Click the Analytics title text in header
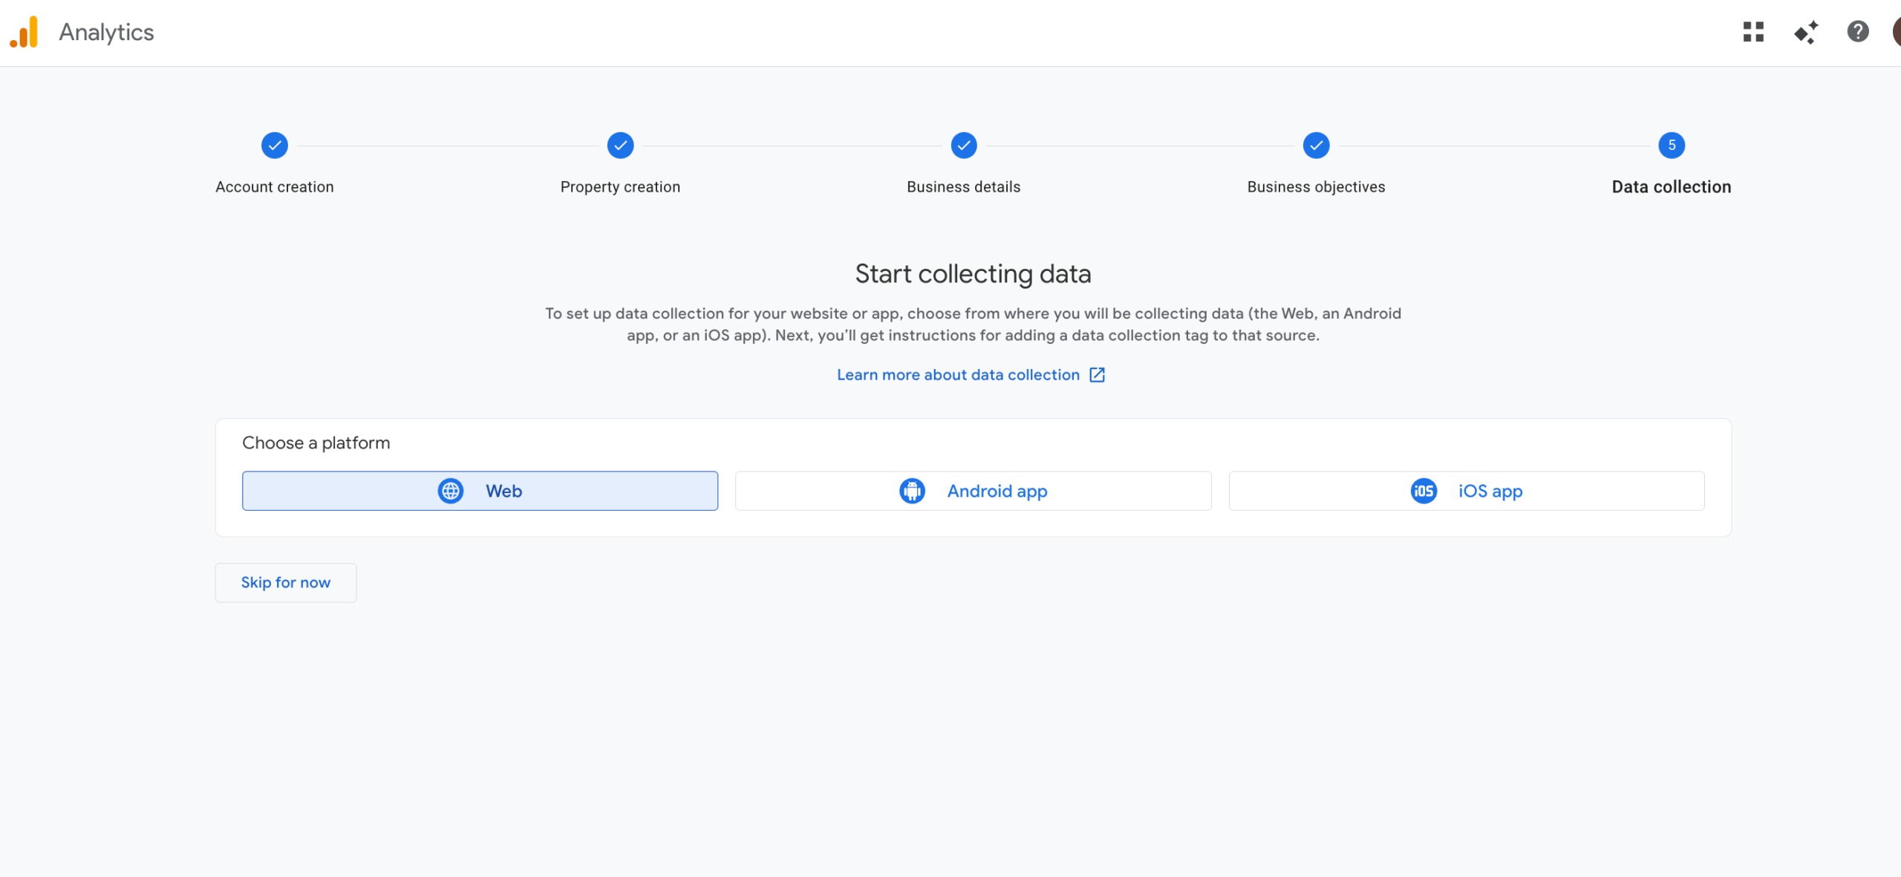 click(x=106, y=32)
